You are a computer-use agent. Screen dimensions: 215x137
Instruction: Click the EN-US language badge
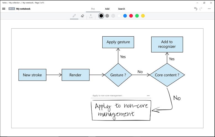12,9
